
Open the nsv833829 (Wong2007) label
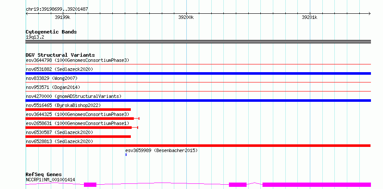tap(52, 78)
